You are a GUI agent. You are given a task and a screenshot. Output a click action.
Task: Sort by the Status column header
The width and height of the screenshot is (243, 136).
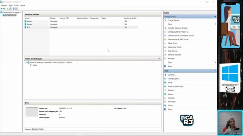[112, 18]
